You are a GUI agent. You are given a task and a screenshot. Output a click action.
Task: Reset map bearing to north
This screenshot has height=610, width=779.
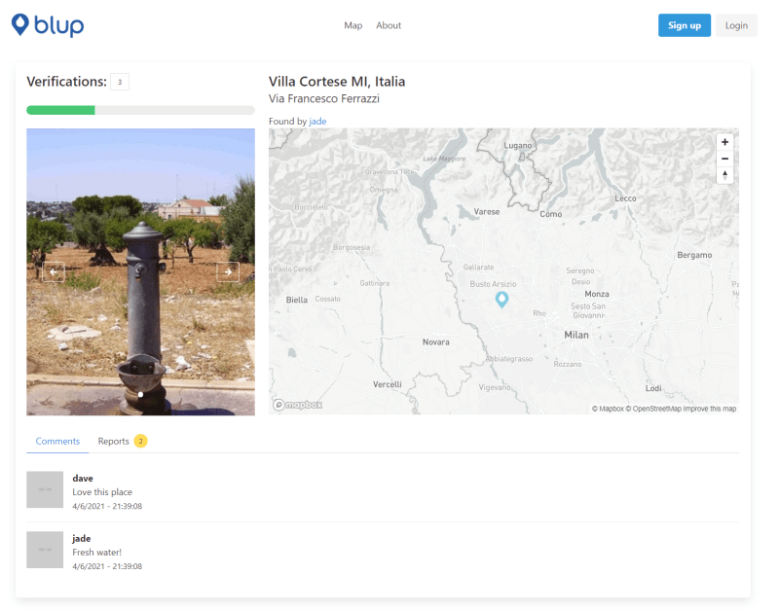724,175
